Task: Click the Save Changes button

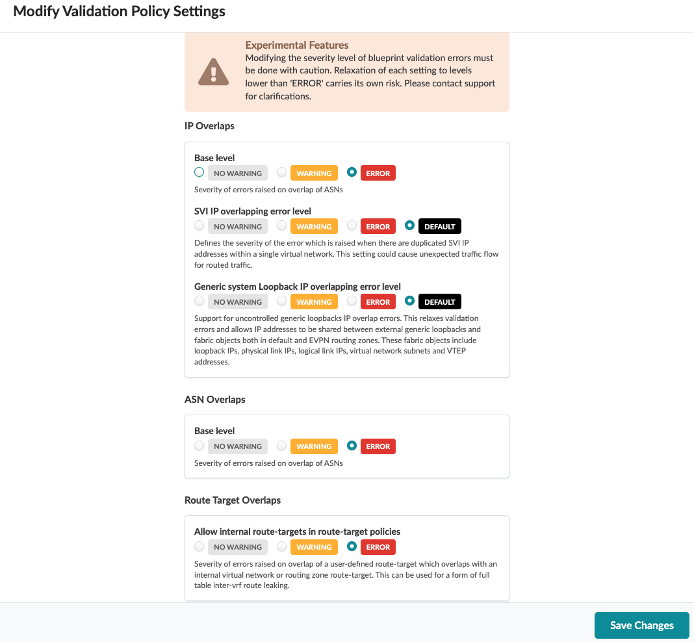Action: coord(641,625)
